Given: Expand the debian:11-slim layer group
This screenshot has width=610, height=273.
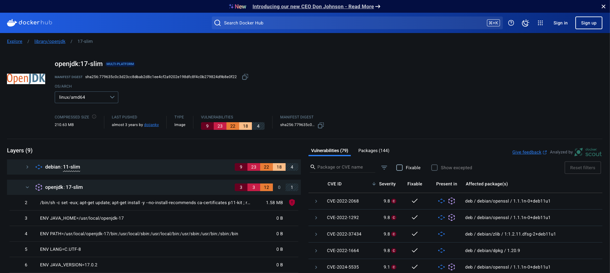Looking at the screenshot, I should (x=27, y=167).
